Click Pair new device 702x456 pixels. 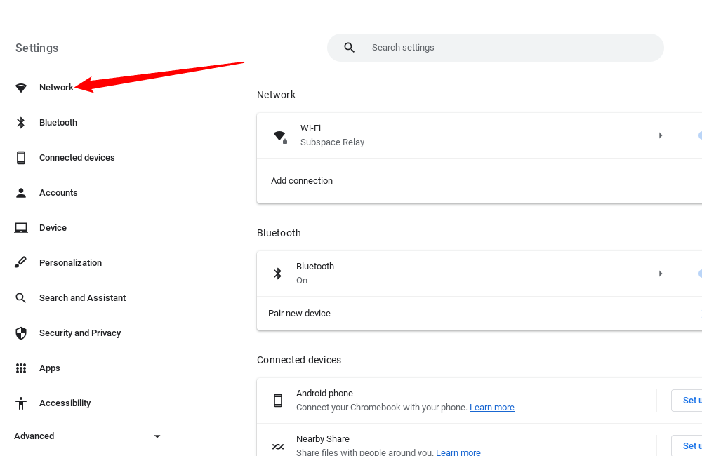click(299, 313)
